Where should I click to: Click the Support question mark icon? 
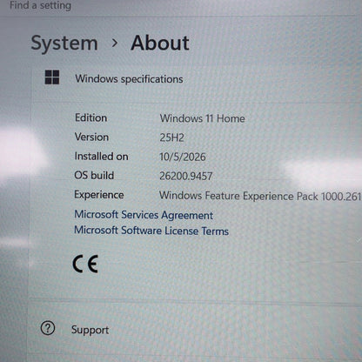[48, 328]
